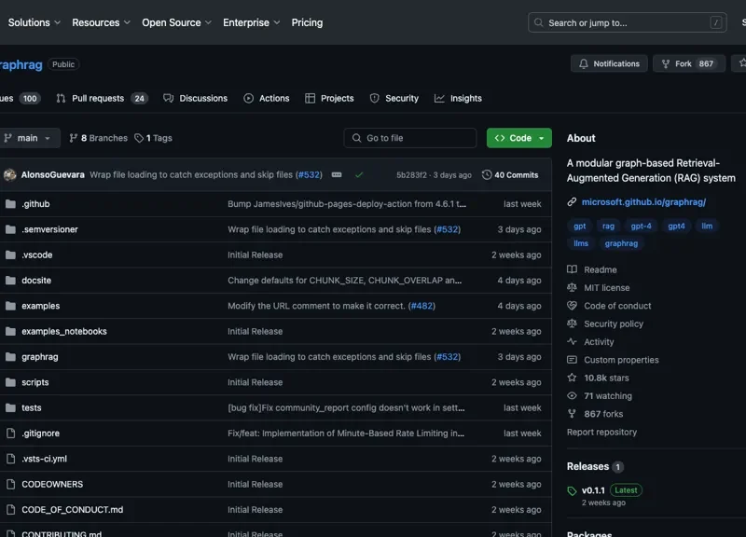View the 867 forks link
Screen dimensions: 746x537
coord(595,414)
